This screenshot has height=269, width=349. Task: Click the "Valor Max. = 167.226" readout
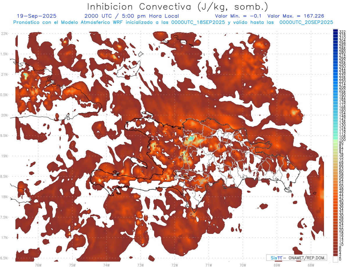pos(296,16)
